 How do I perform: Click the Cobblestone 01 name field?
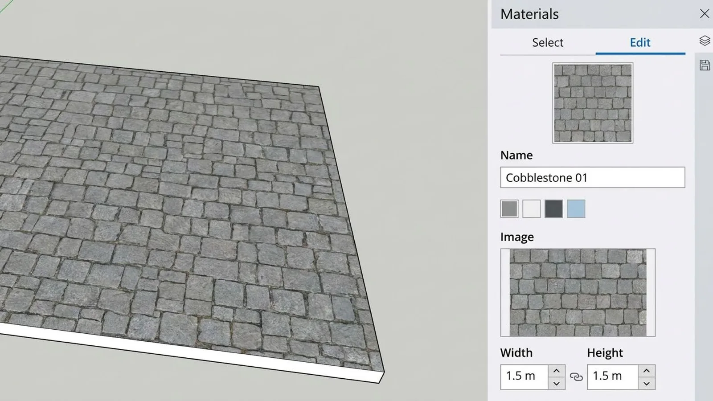pos(592,177)
